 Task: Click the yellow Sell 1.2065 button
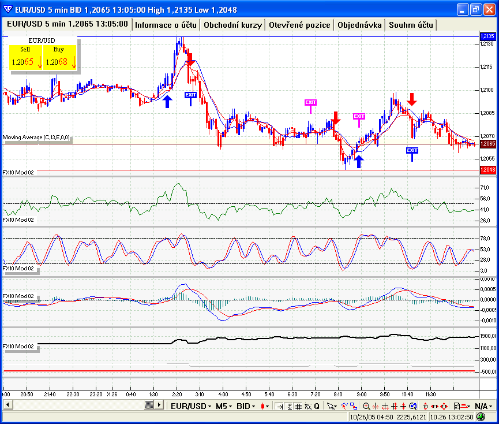pos(26,57)
